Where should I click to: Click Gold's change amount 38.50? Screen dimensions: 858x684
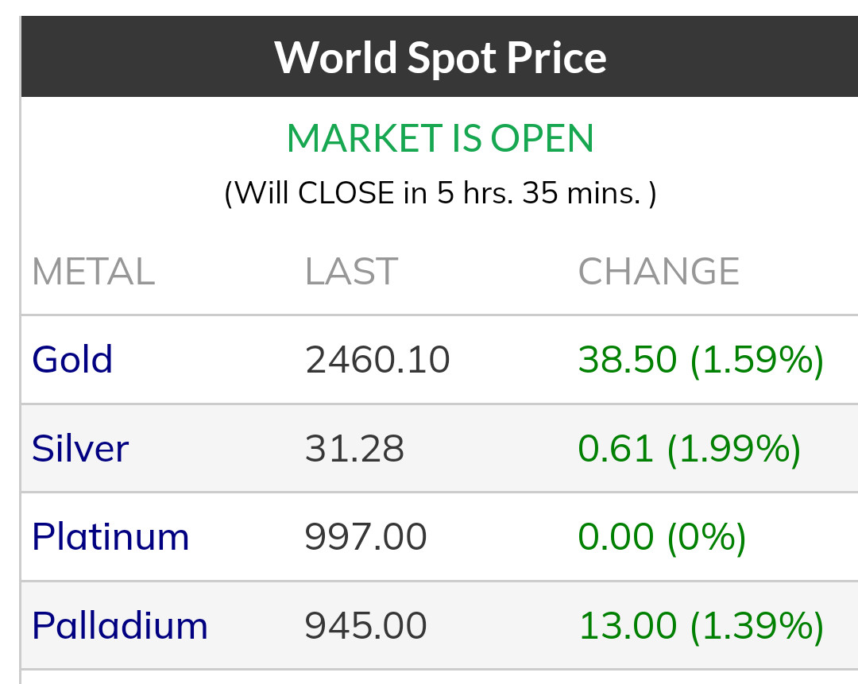[627, 360]
